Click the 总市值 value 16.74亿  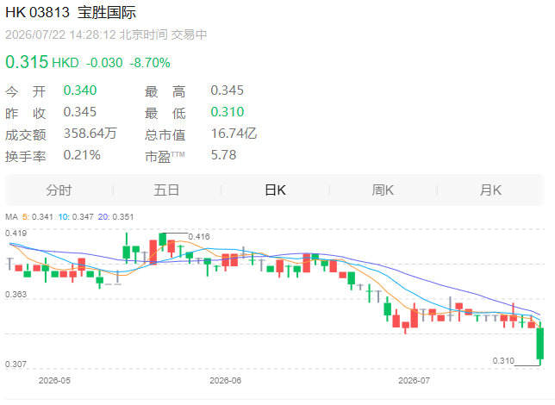(234, 134)
